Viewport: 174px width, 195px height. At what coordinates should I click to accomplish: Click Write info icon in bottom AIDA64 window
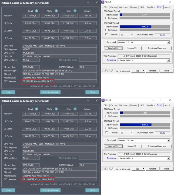point(56,109)
